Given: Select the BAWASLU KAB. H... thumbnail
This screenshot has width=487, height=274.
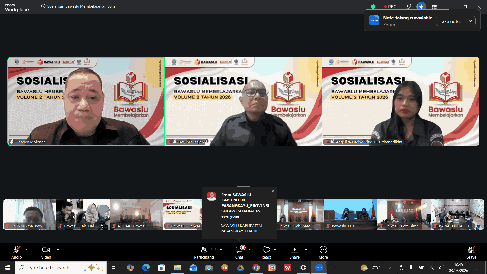Looking at the screenshot, I should pos(458,214).
